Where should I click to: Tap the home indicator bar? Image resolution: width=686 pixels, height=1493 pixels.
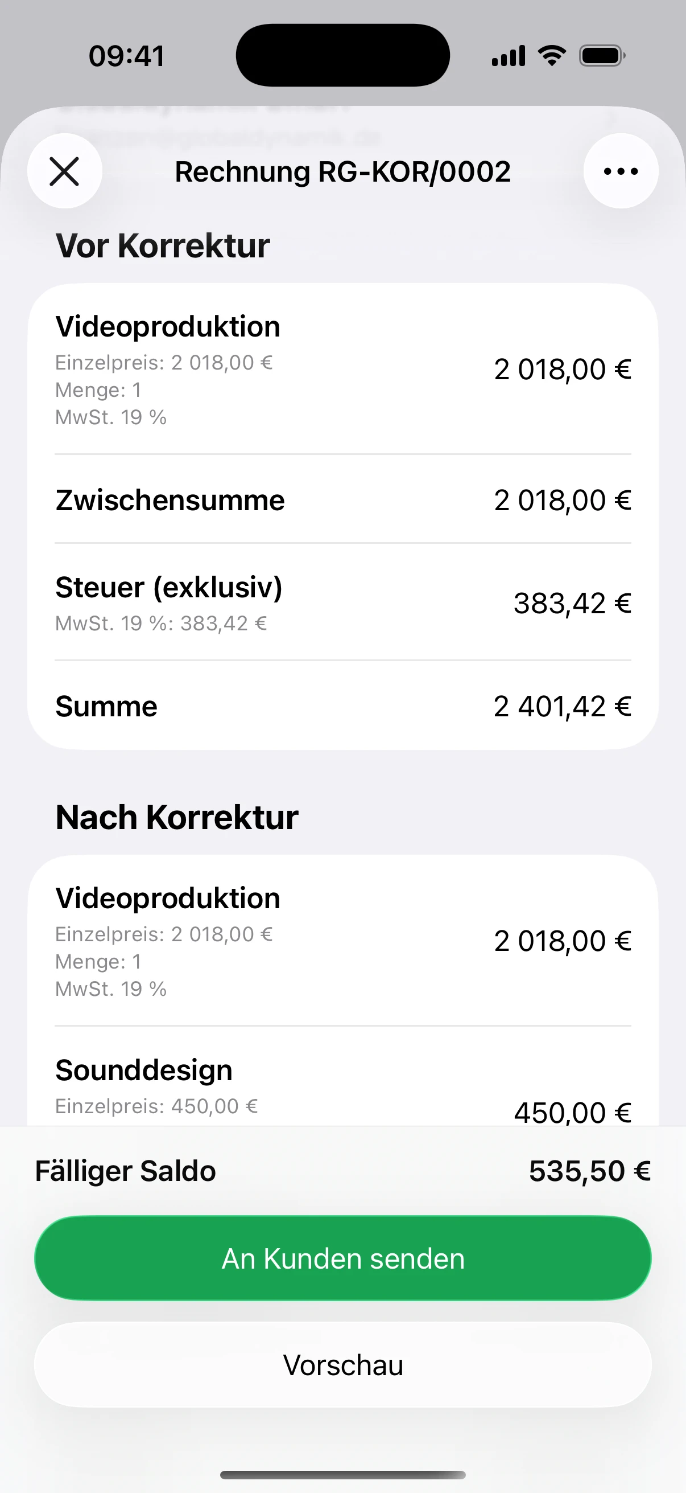(342, 1475)
